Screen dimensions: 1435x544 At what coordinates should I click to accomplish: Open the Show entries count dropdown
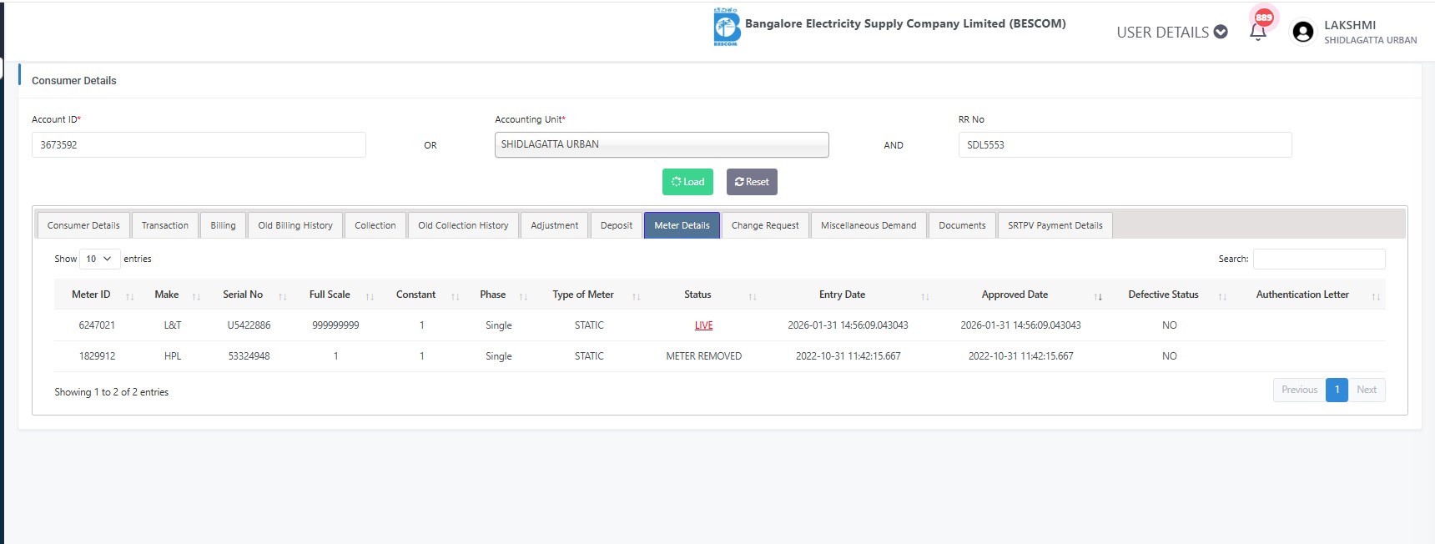click(99, 259)
